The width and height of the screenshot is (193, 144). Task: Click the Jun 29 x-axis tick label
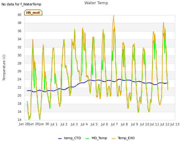pyautogui.click(x=34, y=124)
